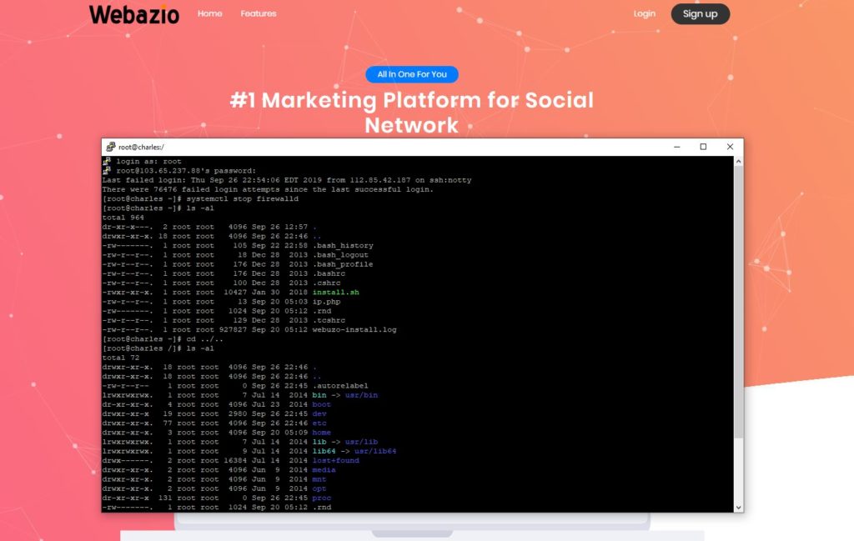Open the Features menu item
The image size is (854, 541).
pos(258,13)
